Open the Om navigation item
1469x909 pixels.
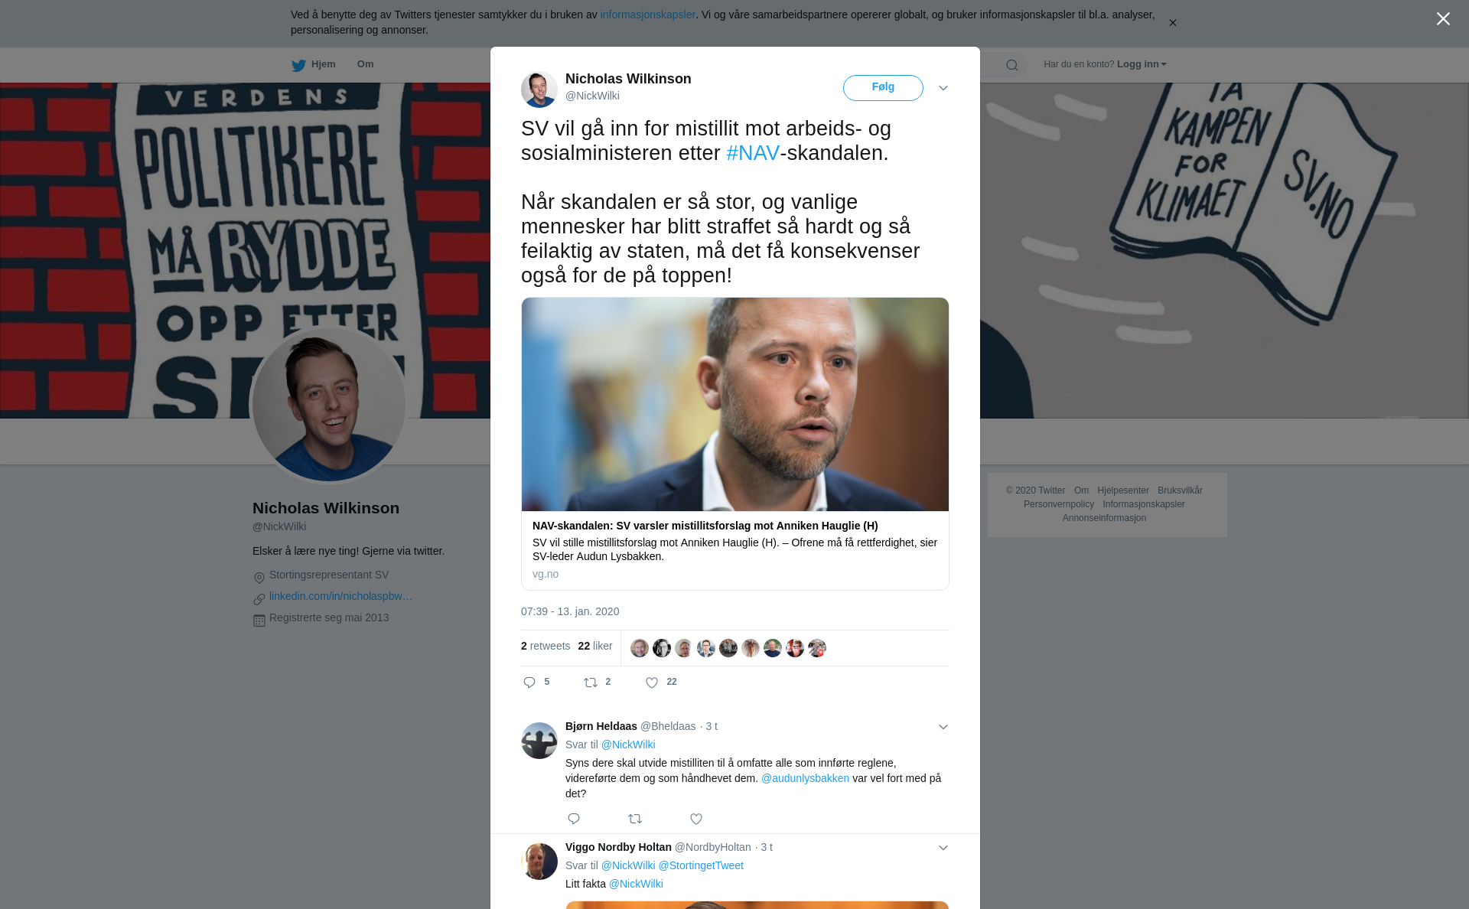coord(365,64)
